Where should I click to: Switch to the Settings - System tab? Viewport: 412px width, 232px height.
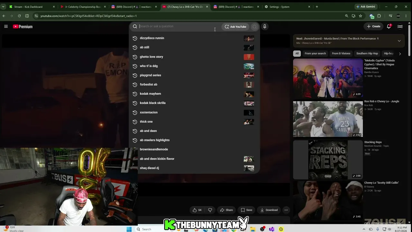click(287, 6)
